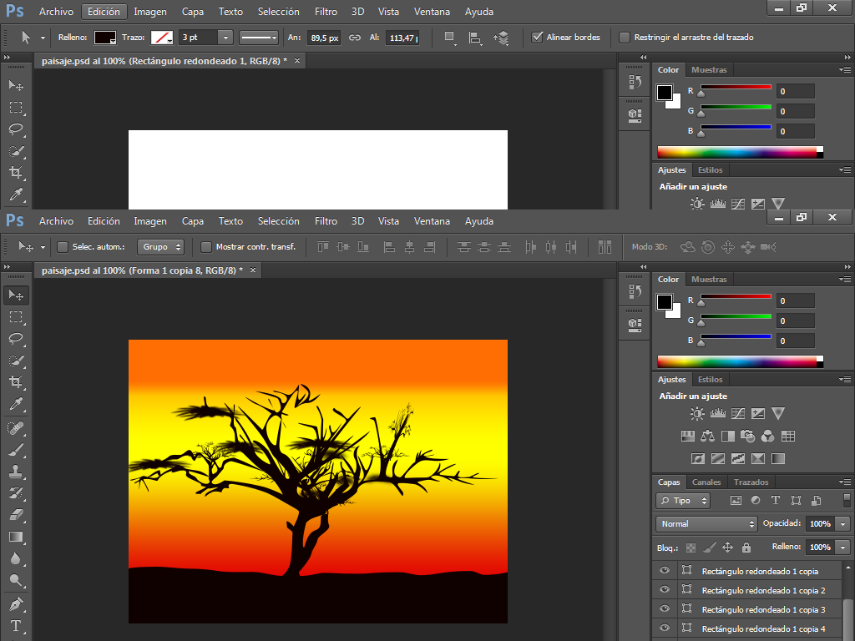Open the Tipo layer filter dropdown

683,501
